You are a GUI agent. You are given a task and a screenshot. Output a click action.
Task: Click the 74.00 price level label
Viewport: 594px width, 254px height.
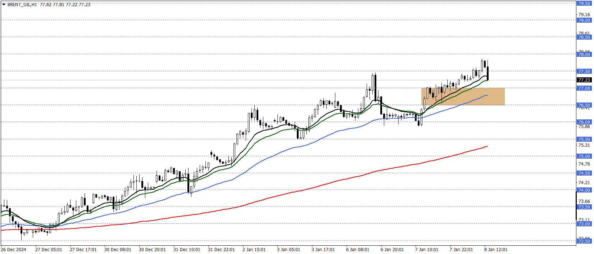point(584,190)
